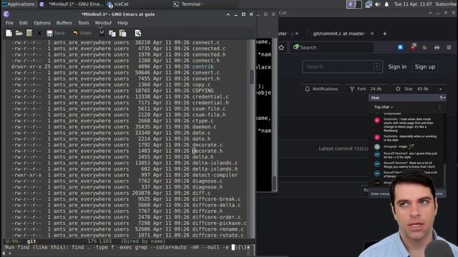Click the X kill-buffer icon in Emacs toolbar
The height and width of the screenshot is (257, 458).
(39, 34)
